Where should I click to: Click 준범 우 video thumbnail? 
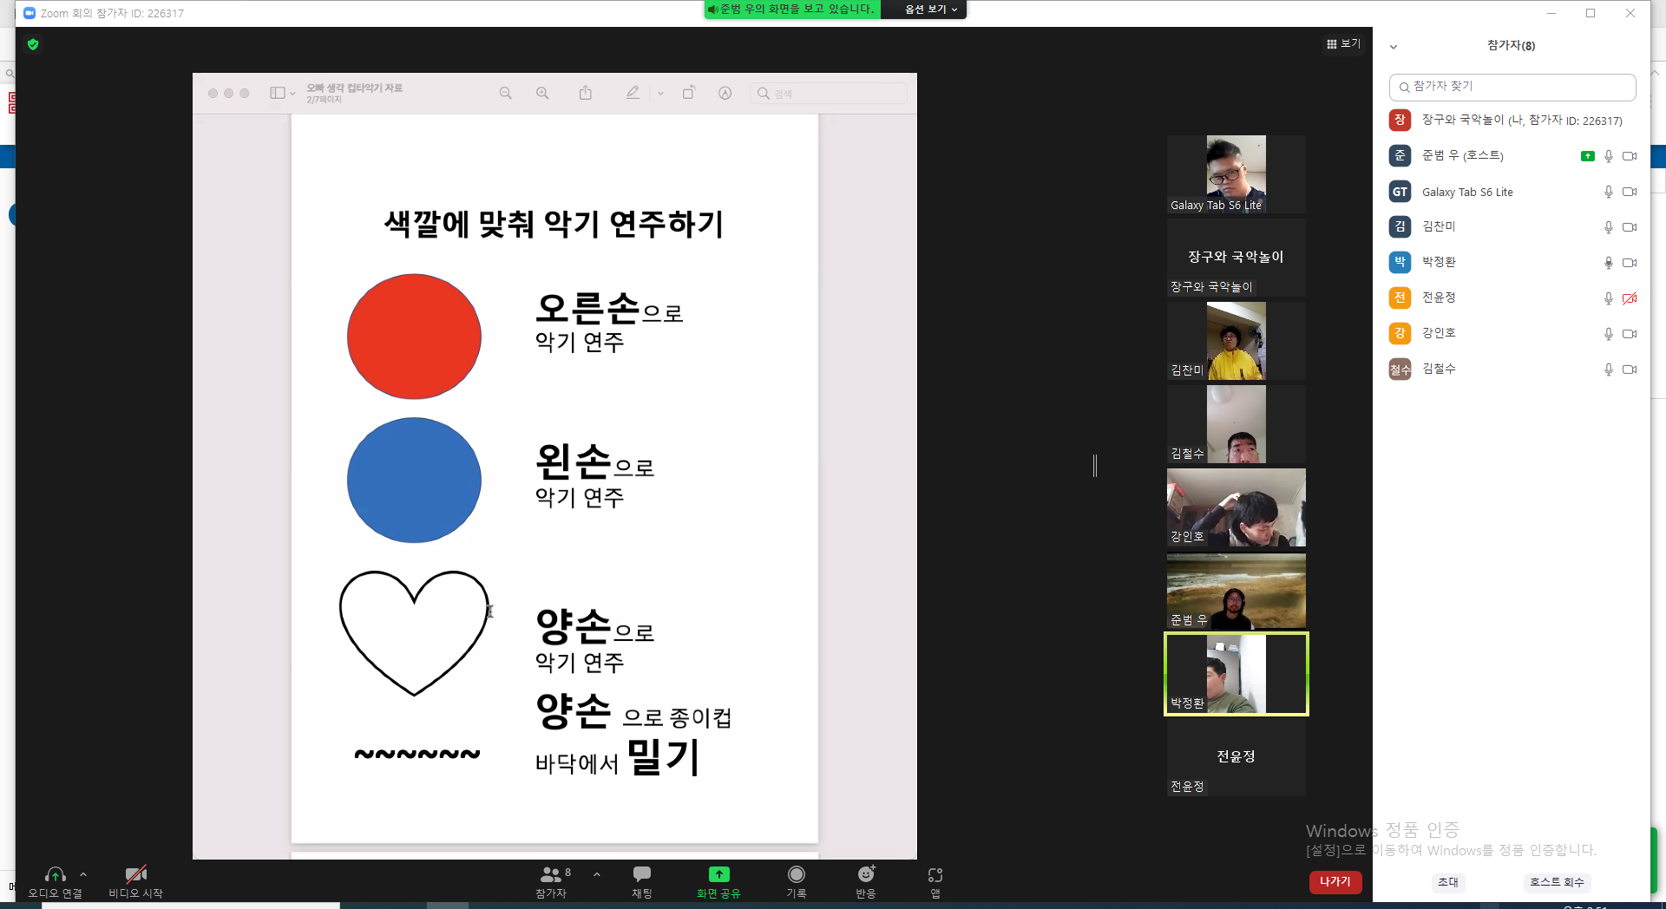click(x=1236, y=591)
